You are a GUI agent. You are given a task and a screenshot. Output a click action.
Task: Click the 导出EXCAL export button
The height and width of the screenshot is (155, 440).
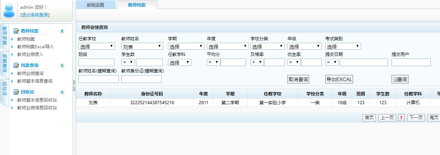coord(339,79)
